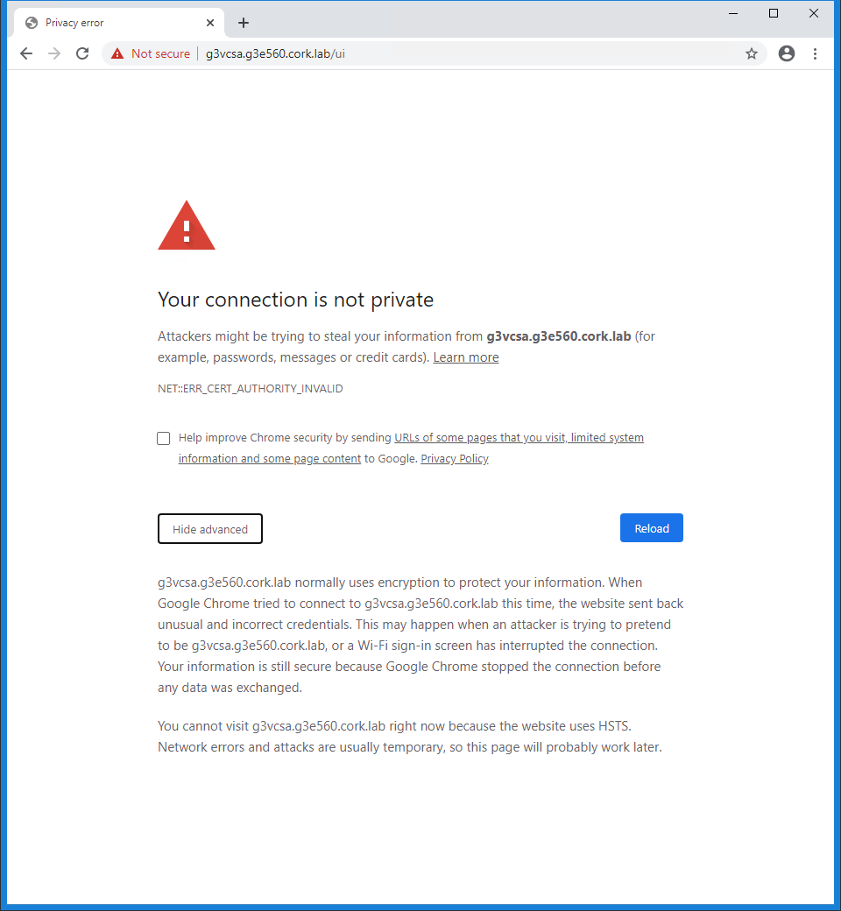This screenshot has width=841, height=911.
Task: Reload the page using toolbar icon
Action: pos(82,53)
